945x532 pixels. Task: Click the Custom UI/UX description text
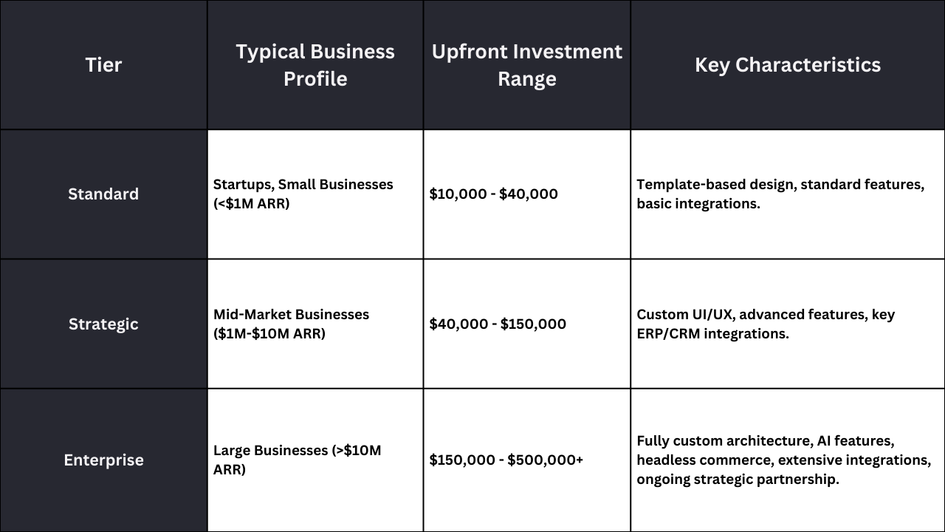tap(766, 324)
